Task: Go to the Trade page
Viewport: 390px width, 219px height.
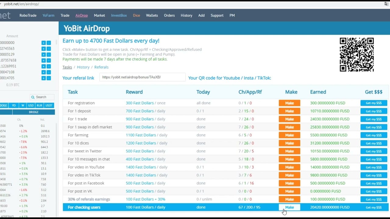Action: [65, 15]
